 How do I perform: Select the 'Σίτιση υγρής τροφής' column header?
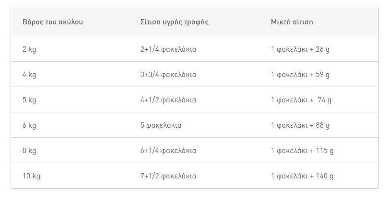click(174, 22)
